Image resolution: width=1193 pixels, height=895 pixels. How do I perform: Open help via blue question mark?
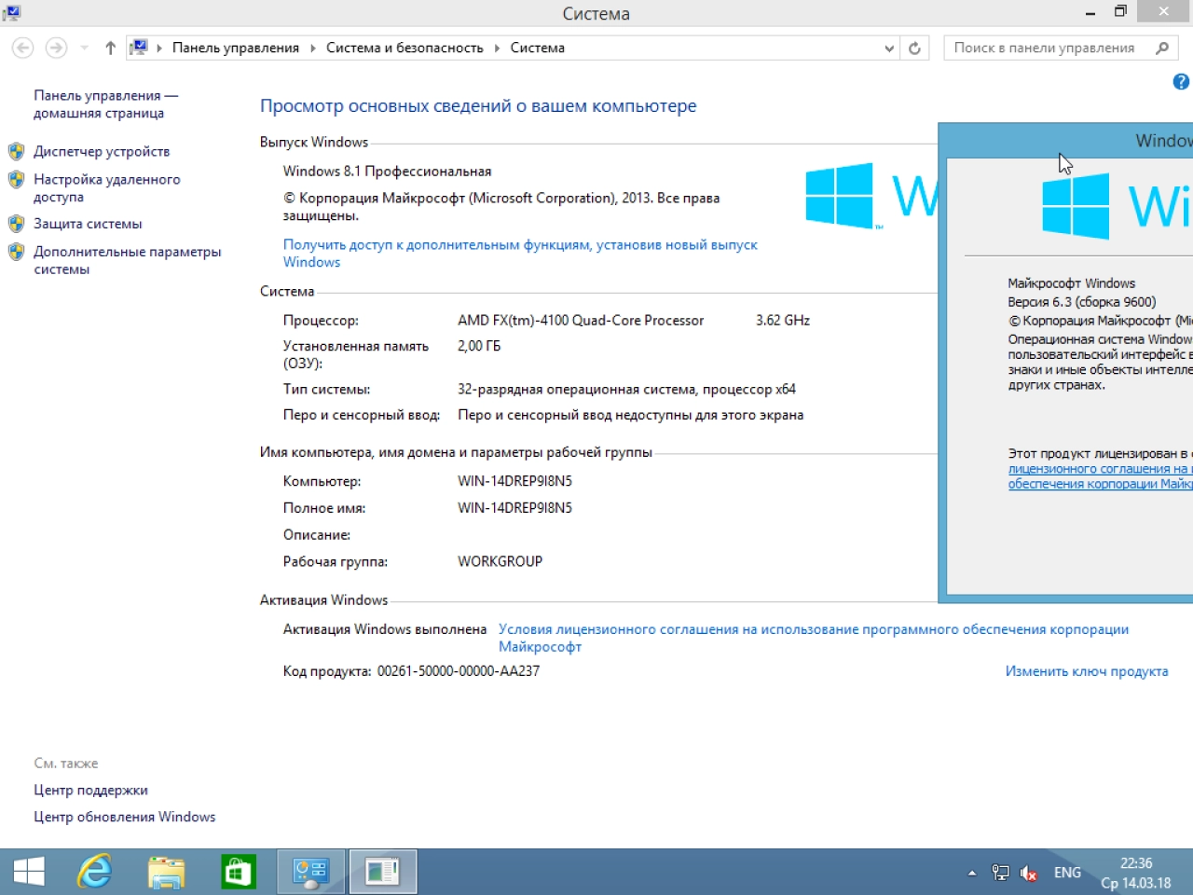coord(1181,82)
